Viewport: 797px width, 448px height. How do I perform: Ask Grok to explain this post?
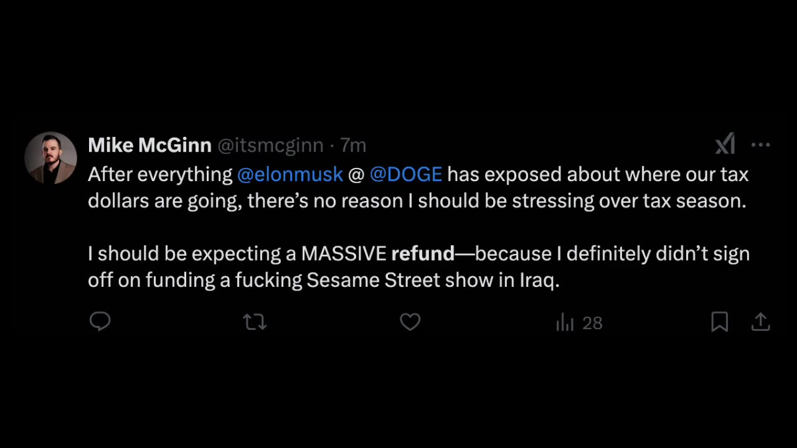click(x=725, y=144)
